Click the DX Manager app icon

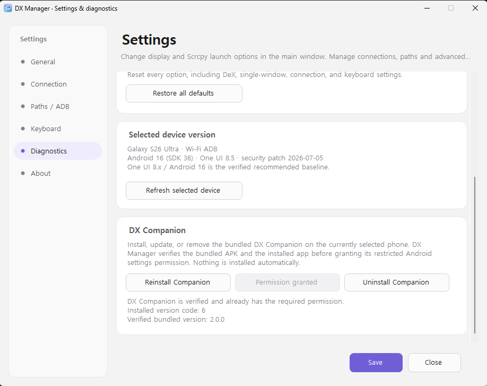[8, 8]
